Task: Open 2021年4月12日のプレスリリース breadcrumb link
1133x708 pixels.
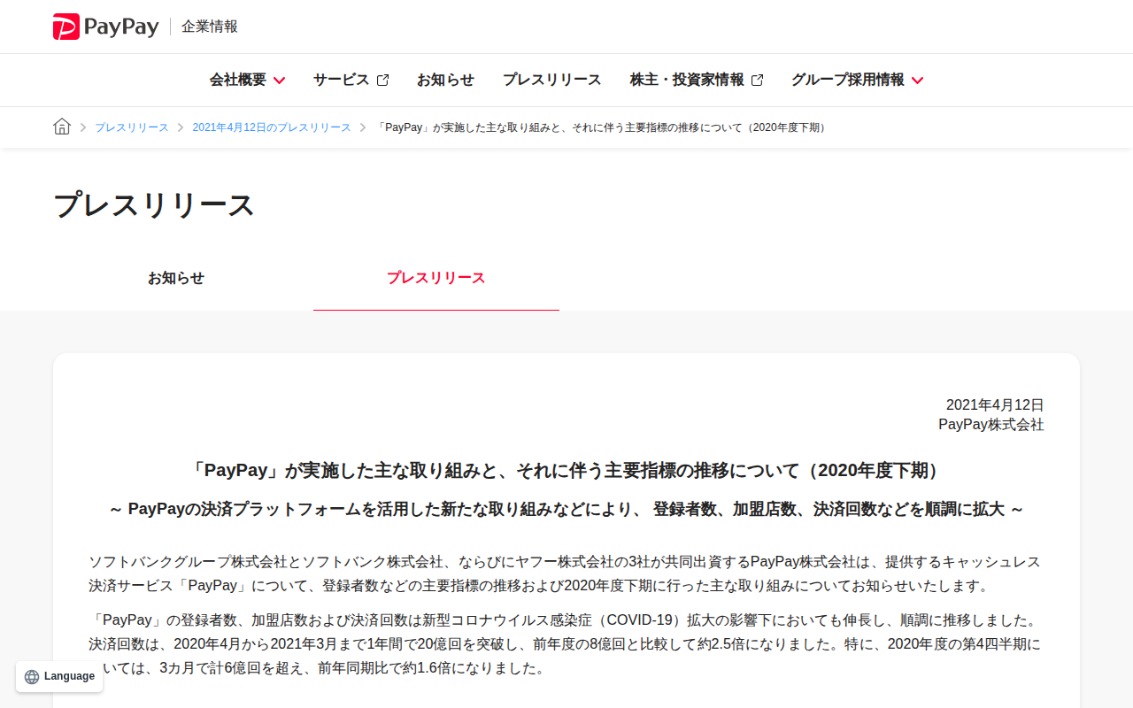Action: pyautogui.click(x=272, y=127)
